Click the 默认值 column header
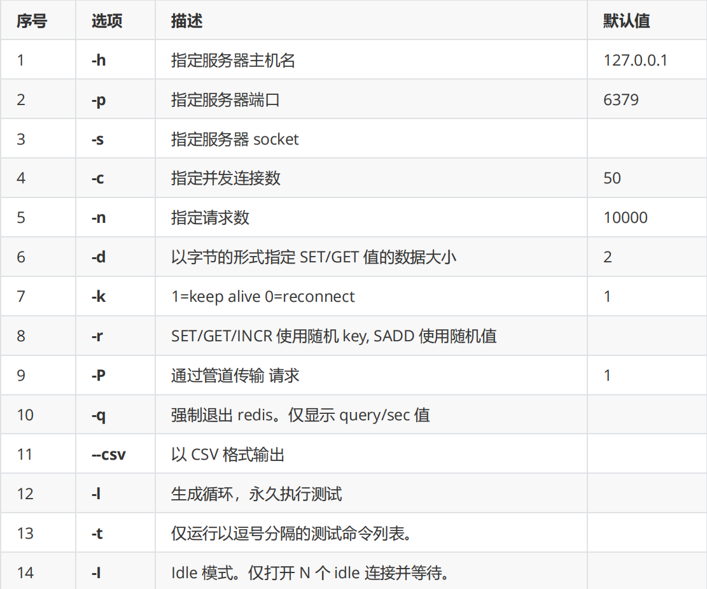 click(626, 21)
